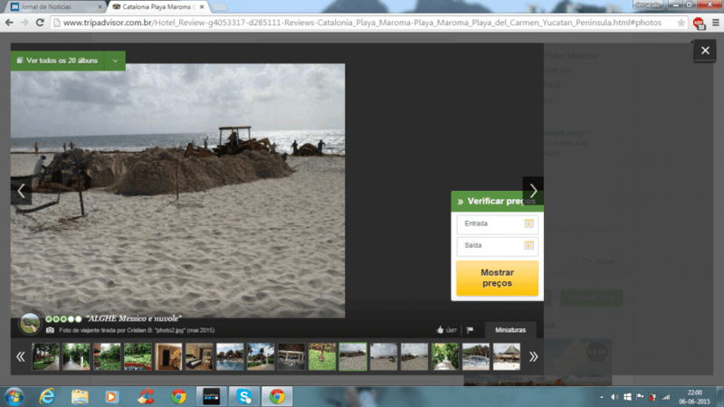Open the Adblock Plus extension icon
Screen dimensions: 724x407
699,24
